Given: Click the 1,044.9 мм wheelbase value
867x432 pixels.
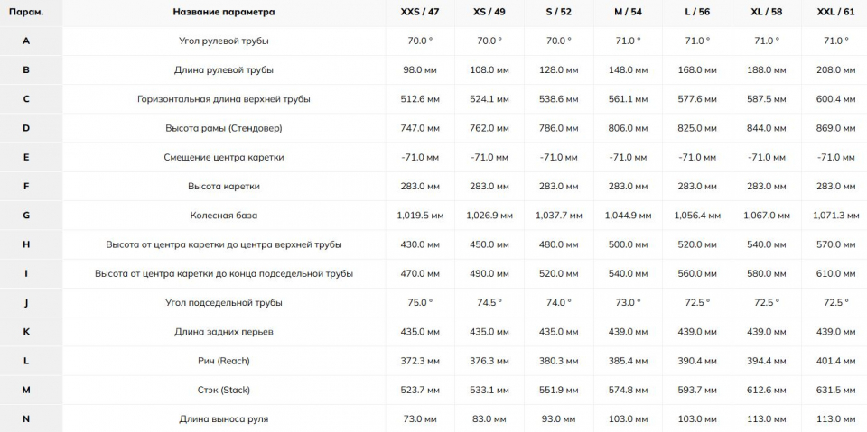Looking at the screenshot, I should coord(628,216).
